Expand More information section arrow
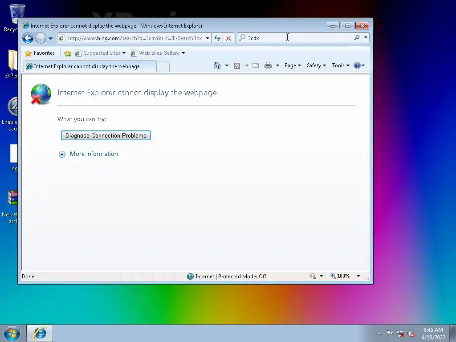 coord(62,154)
